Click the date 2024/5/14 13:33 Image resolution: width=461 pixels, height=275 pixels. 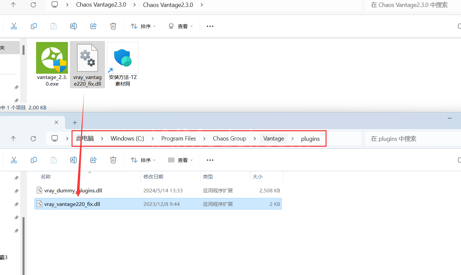pyautogui.click(x=163, y=190)
